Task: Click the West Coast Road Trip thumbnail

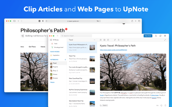Action: pos(92,81)
